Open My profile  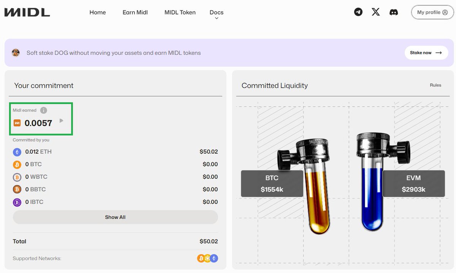(x=432, y=12)
